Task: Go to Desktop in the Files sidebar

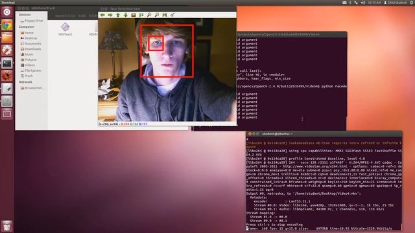Action: (29, 38)
